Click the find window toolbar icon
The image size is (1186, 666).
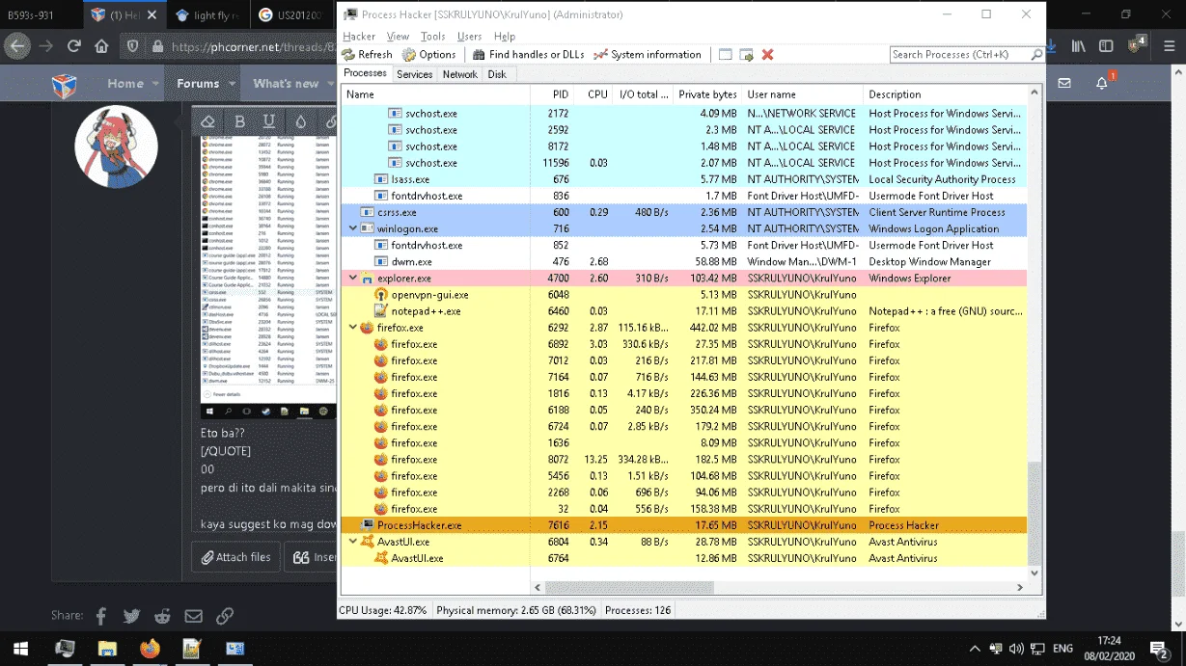pyautogui.click(x=725, y=55)
